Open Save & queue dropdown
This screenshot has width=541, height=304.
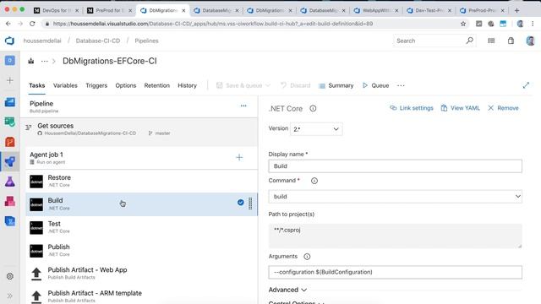(x=243, y=85)
